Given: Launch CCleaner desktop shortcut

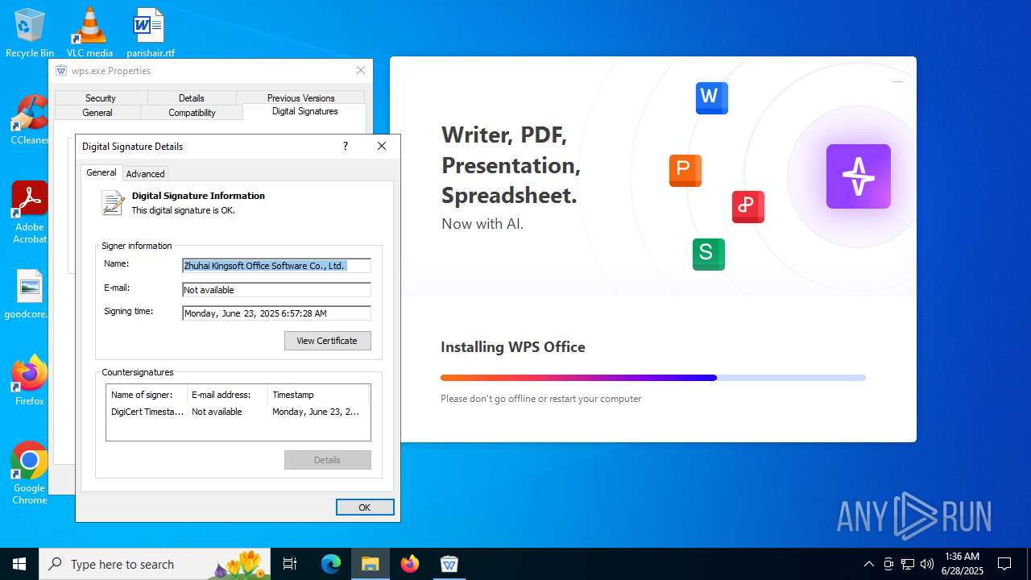Looking at the screenshot, I should pos(30,120).
